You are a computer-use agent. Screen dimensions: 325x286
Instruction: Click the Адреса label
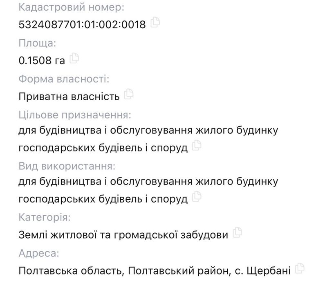[x=39, y=253]
